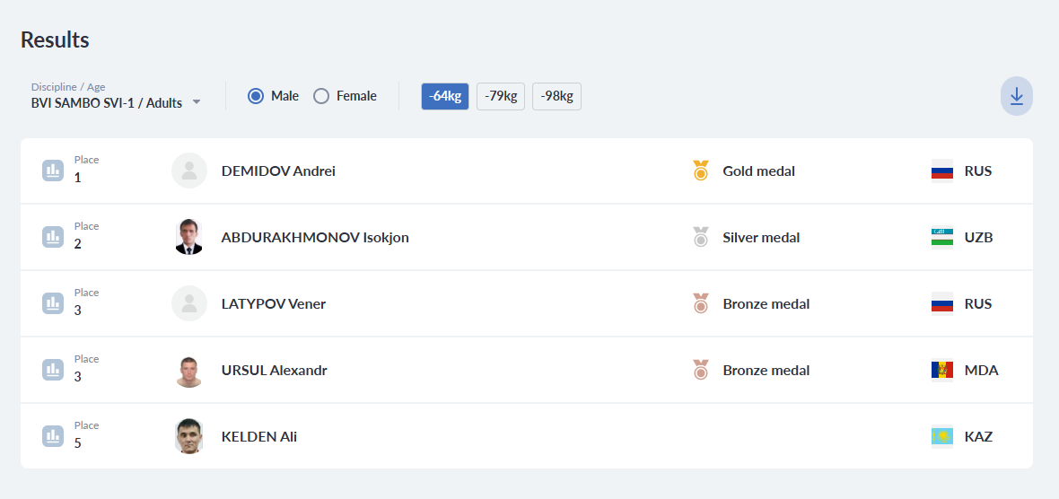Click the Gold medal icon
Viewport: 1059px width, 499px height.
(701, 171)
